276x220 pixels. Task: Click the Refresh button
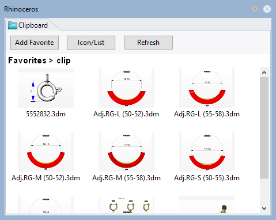click(149, 43)
